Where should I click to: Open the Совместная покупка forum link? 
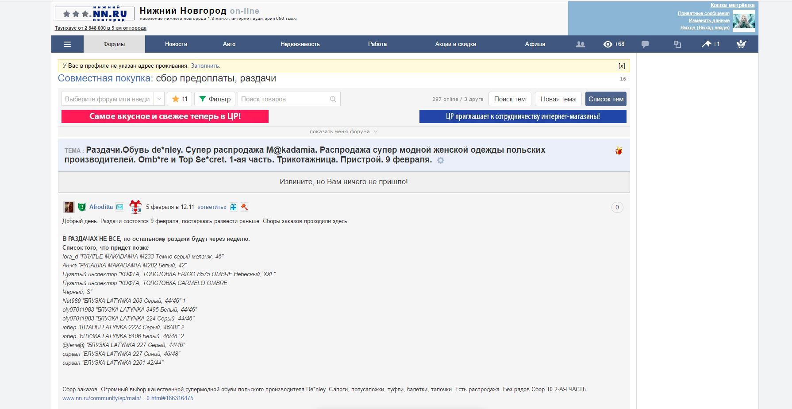[104, 78]
